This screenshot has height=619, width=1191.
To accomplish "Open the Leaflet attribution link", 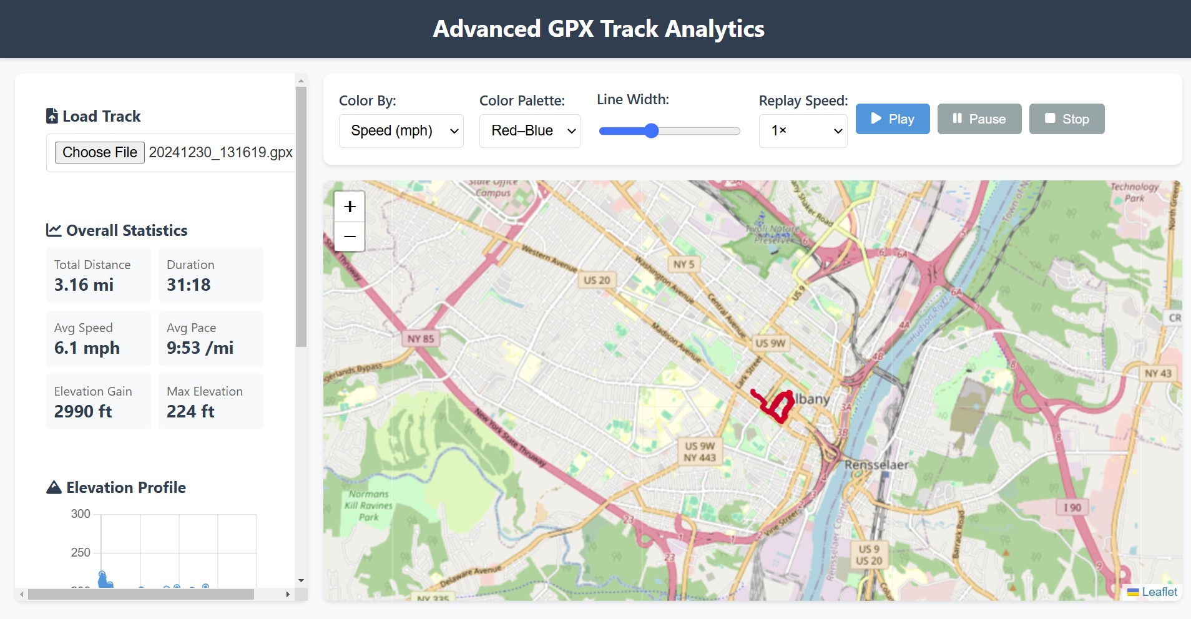I will coord(1159,592).
